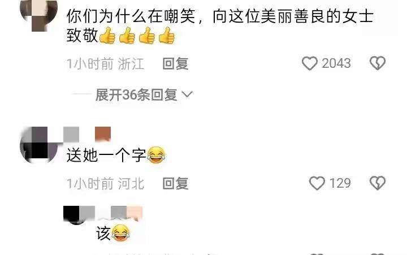The image size is (407, 255).
Task: Dislike the comment posted from 浙江
Action: pos(378,63)
